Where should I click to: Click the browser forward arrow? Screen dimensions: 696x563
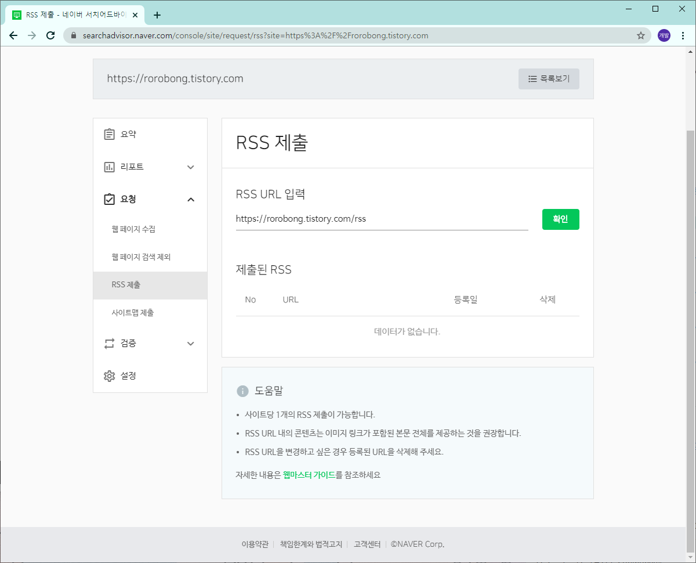tap(32, 35)
